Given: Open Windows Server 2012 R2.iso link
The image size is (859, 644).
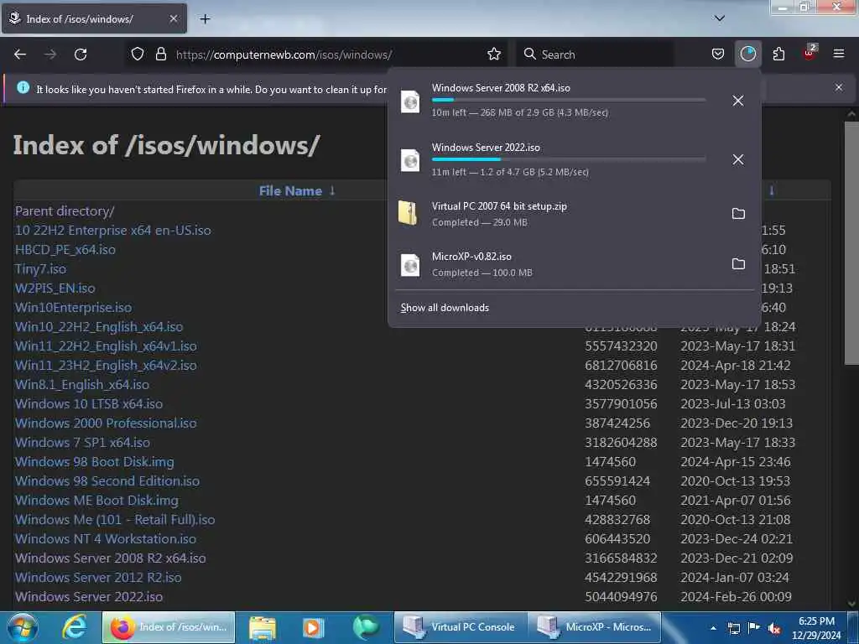Looking at the screenshot, I should 98,577.
